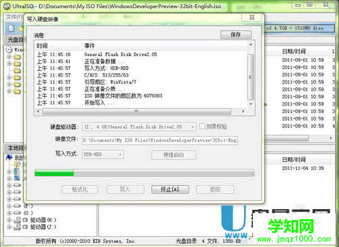Click the log's horizontal scrollbar thumb
The width and height of the screenshot is (339, 247).
[136, 111]
